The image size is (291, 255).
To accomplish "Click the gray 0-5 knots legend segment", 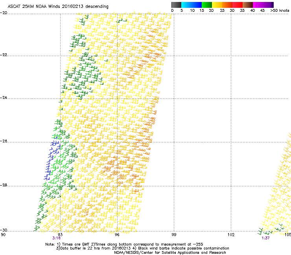I will [x=176, y=5].
